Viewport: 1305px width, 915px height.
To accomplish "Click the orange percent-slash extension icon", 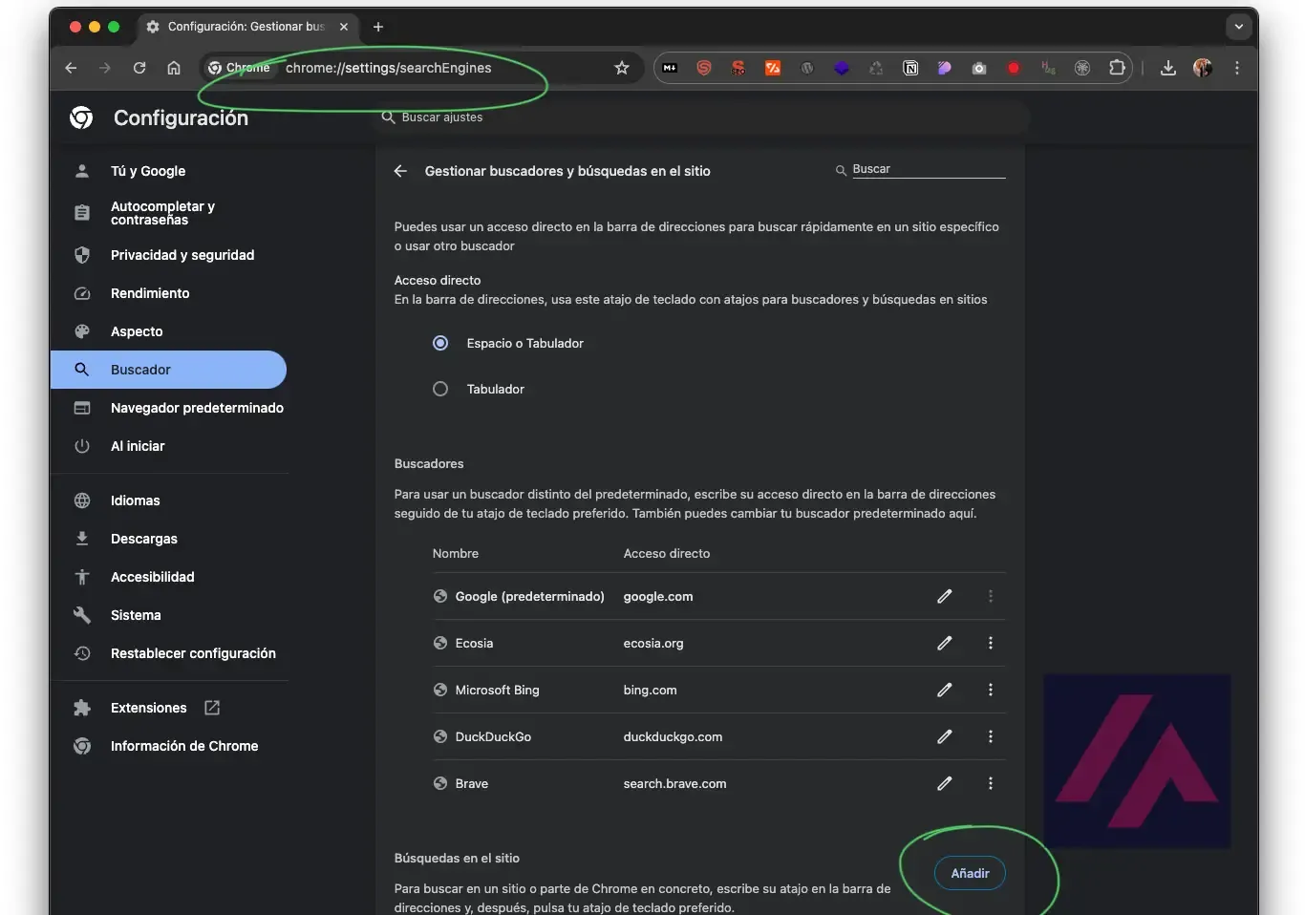I will click(773, 68).
